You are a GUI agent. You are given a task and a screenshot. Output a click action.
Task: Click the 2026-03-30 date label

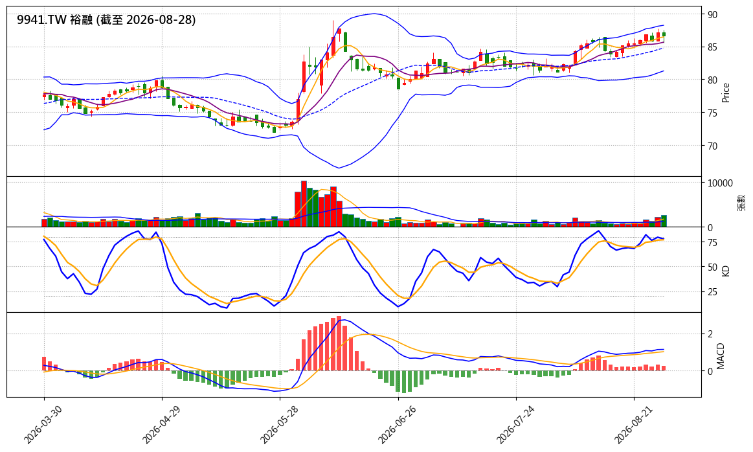click(42, 424)
